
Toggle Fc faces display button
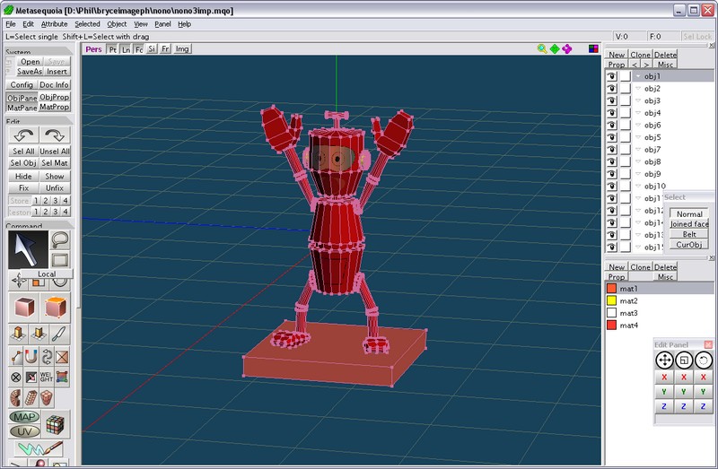[139, 49]
